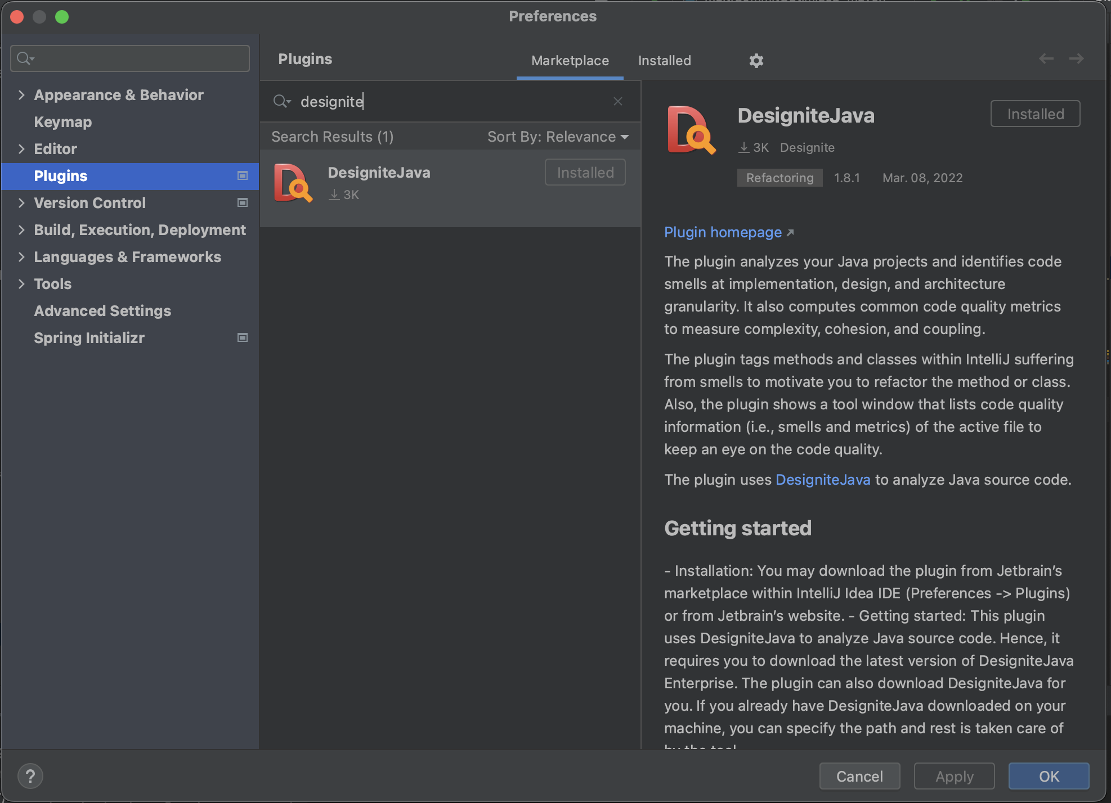Select the DesigniteJava search result row
This screenshot has height=803, width=1111.
[450, 188]
